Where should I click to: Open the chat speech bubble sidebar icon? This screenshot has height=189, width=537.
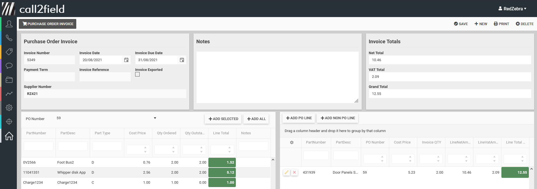(x=9, y=66)
